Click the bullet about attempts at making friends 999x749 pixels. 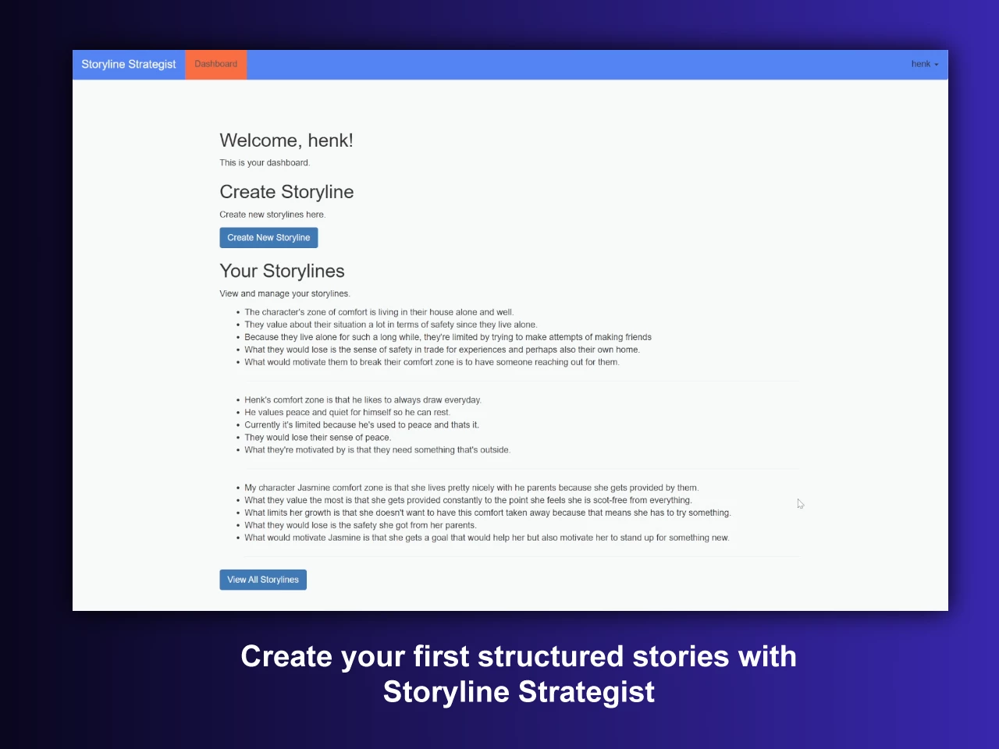(x=448, y=336)
